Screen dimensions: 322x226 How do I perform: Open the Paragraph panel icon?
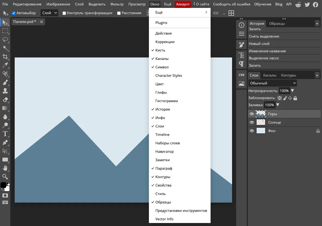tap(242, 64)
